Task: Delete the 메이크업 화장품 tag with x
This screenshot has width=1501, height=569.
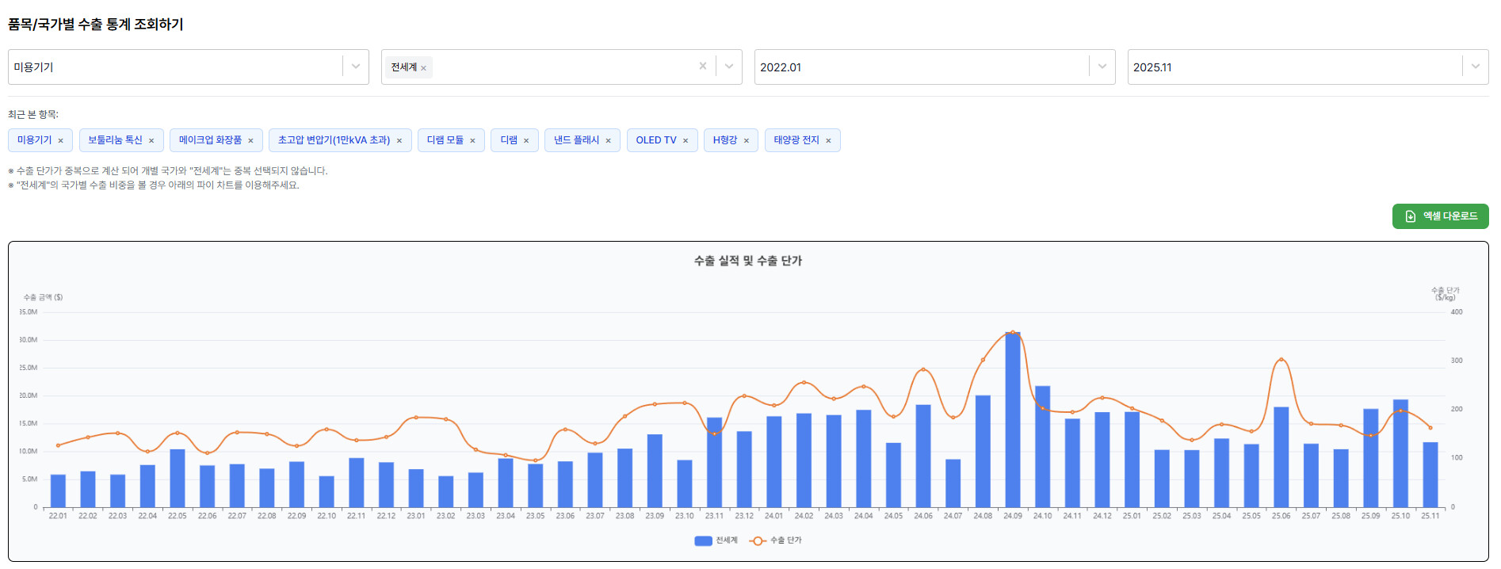Action: coord(250,141)
